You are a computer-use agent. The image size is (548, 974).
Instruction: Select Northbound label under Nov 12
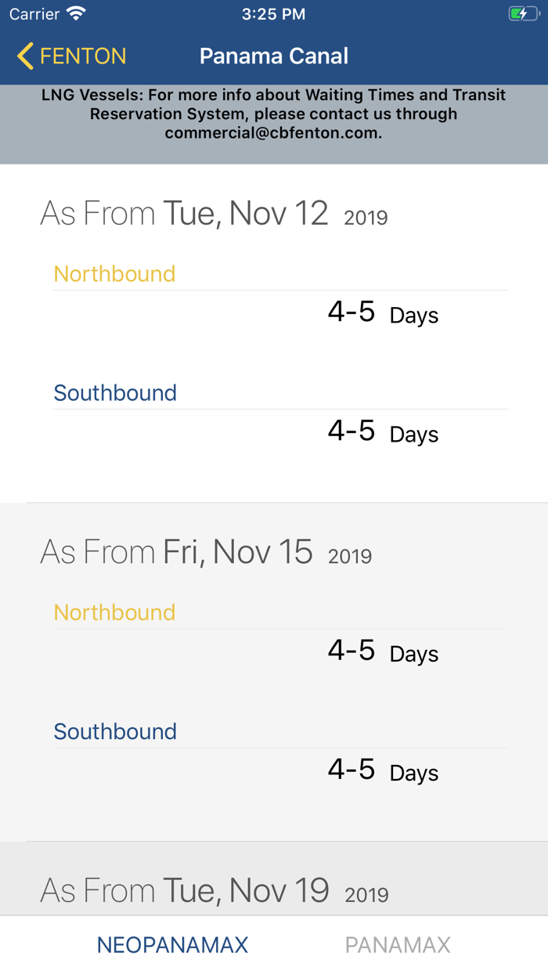(114, 274)
